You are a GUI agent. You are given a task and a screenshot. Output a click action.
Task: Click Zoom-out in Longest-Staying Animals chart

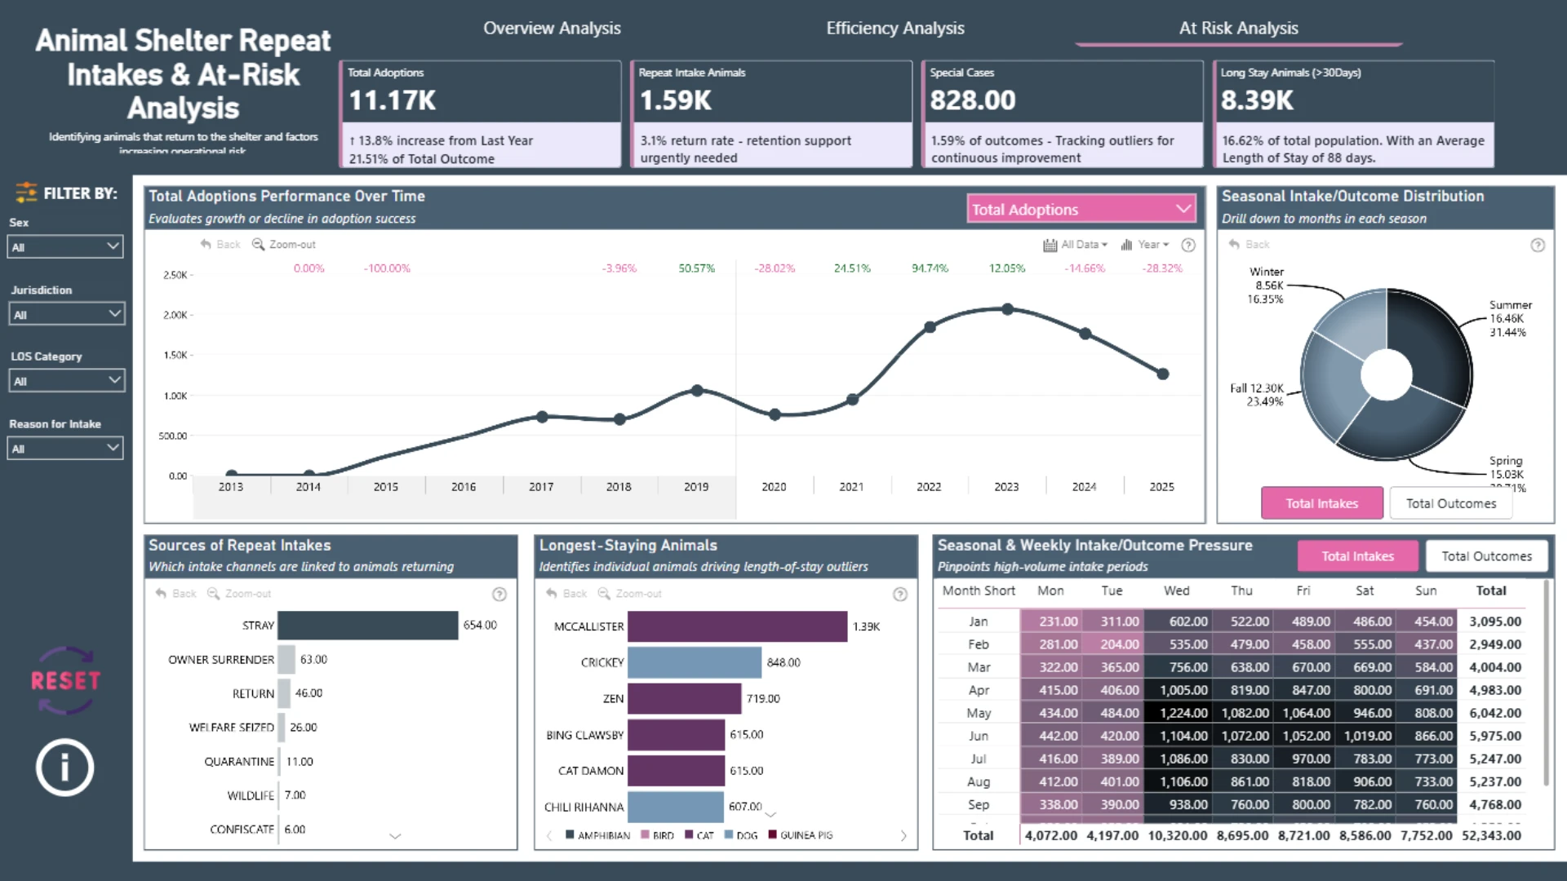[630, 594]
